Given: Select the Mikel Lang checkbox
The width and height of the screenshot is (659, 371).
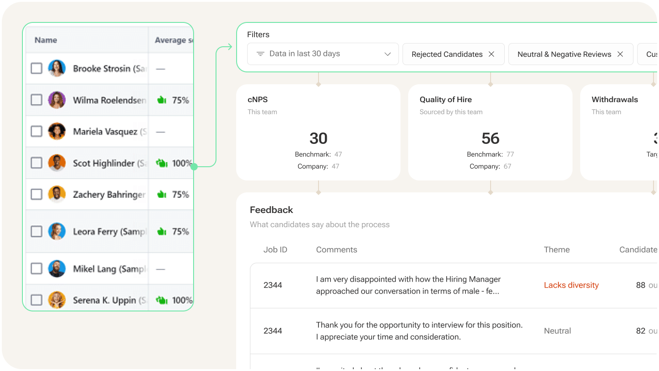Looking at the screenshot, I should [x=37, y=268].
